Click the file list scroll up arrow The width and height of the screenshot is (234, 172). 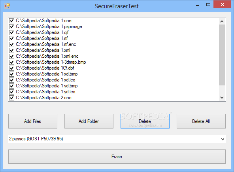pyautogui.click(x=222, y=21)
